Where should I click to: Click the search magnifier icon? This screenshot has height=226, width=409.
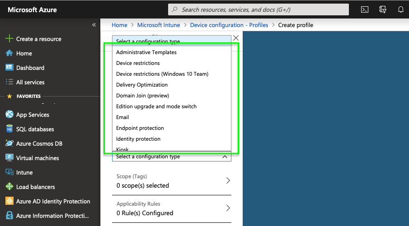(x=175, y=9)
